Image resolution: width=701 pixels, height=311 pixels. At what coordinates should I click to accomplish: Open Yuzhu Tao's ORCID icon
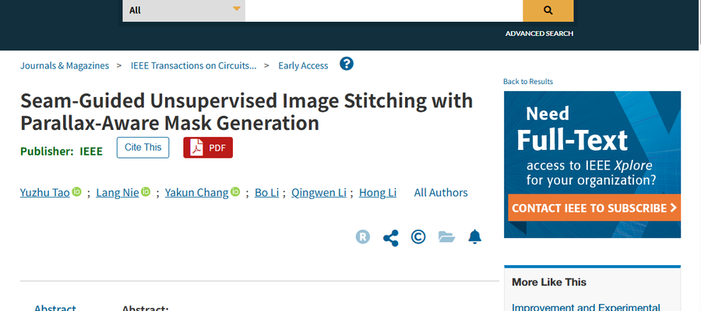coord(77,192)
